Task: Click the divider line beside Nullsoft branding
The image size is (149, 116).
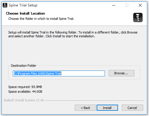Action: (95, 101)
